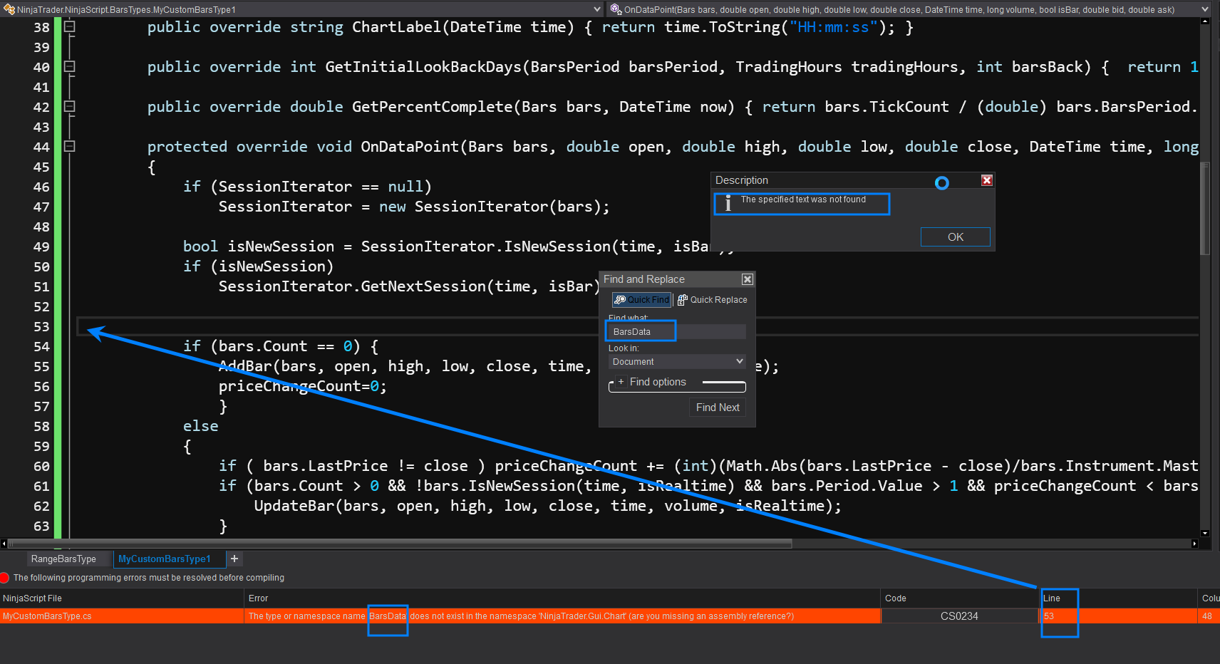Collapse the GetPercentComplete method on line 42
The image size is (1220, 664).
(x=69, y=107)
